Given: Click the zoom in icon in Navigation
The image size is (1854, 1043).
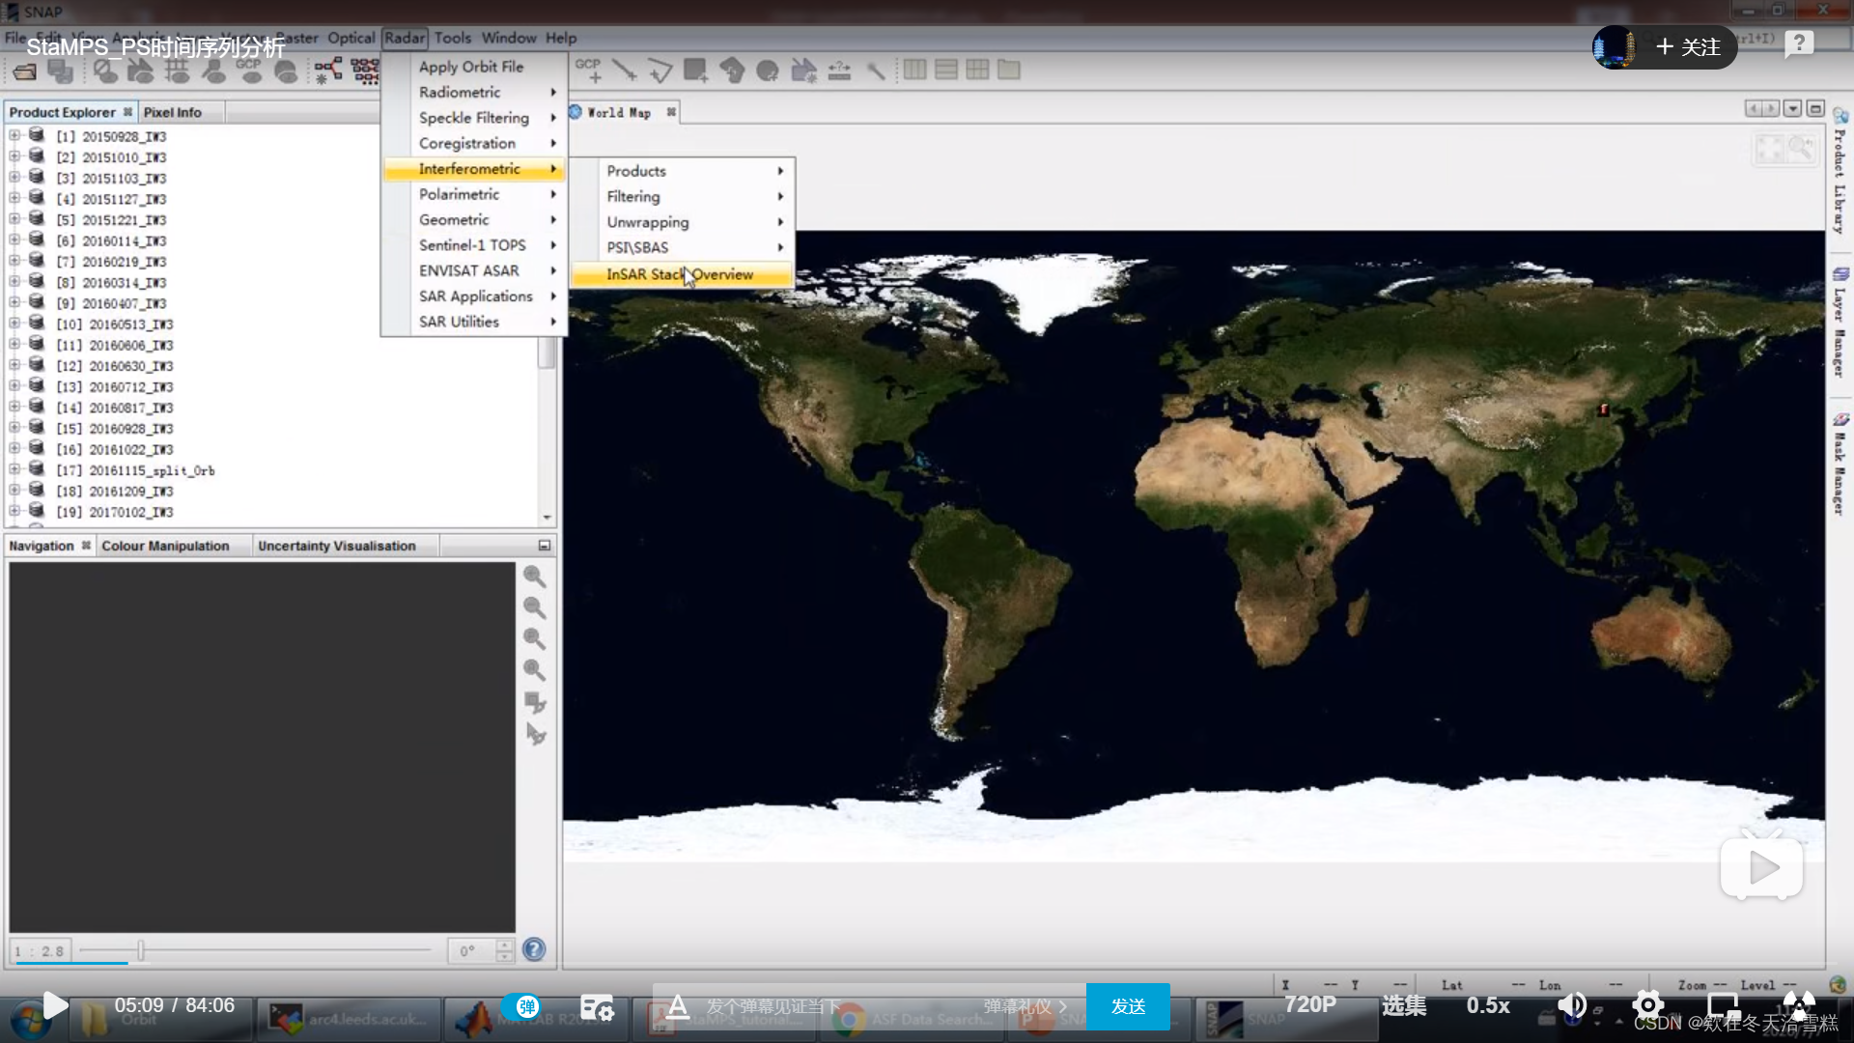Looking at the screenshot, I should pyautogui.click(x=534, y=578).
